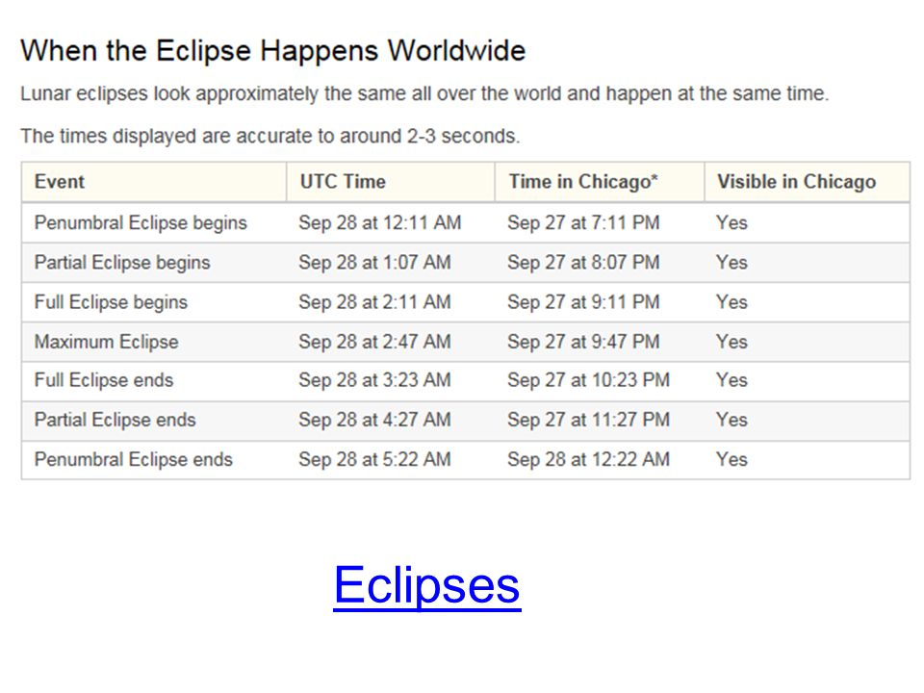
Task: Select the Penumbral Eclipse begins row label
Action: (141, 222)
